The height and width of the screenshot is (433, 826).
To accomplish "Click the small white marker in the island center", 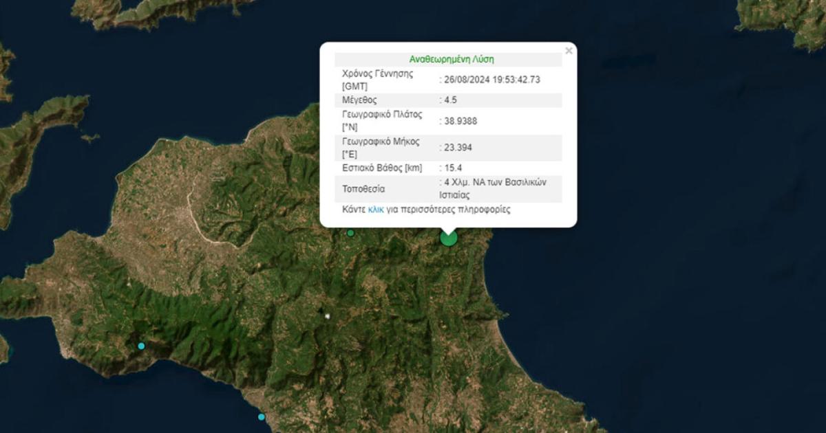I will pyautogui.click(x=328, y=316).
